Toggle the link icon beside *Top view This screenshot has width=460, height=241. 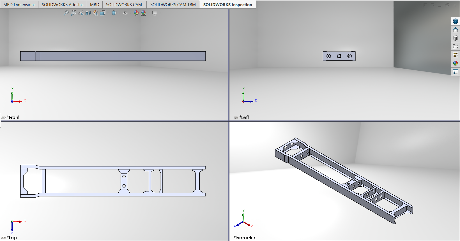[3, 238]
